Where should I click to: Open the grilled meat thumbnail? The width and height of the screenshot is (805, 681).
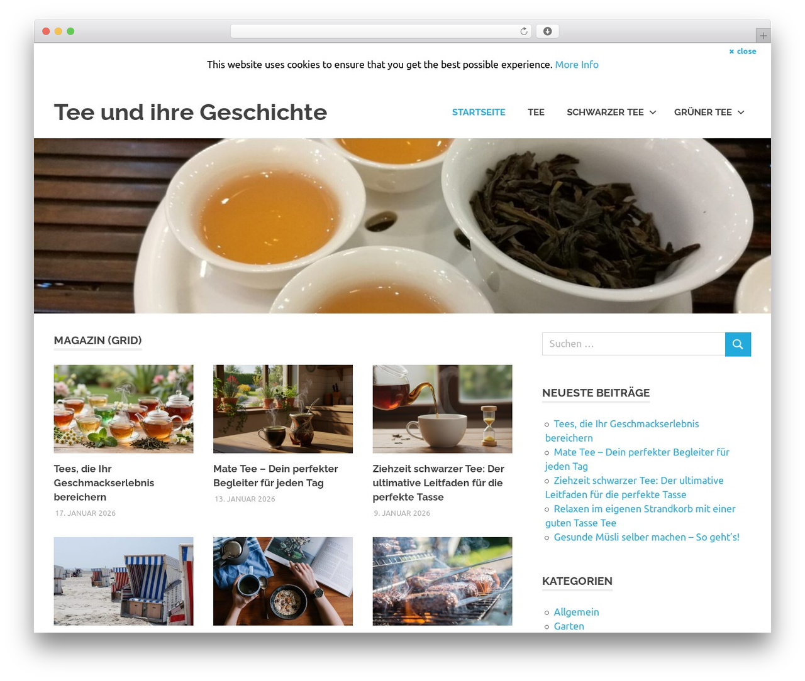click(x=442, y=581)
